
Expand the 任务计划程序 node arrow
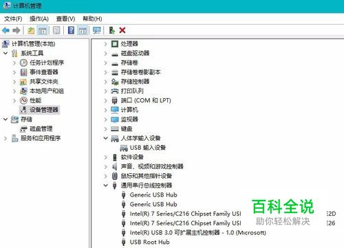point(14,63)
